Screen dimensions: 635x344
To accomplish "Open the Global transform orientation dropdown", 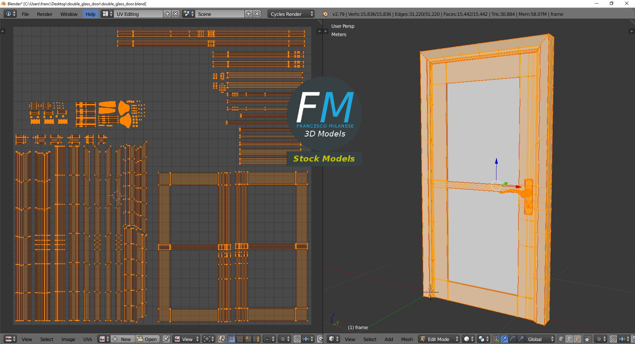I will [x=540, y=339].
